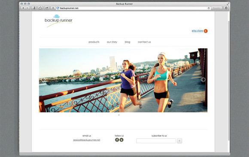Click the browser vertical scrollbar
This screenshot has height=157, width=249.
tap(229, 81)
